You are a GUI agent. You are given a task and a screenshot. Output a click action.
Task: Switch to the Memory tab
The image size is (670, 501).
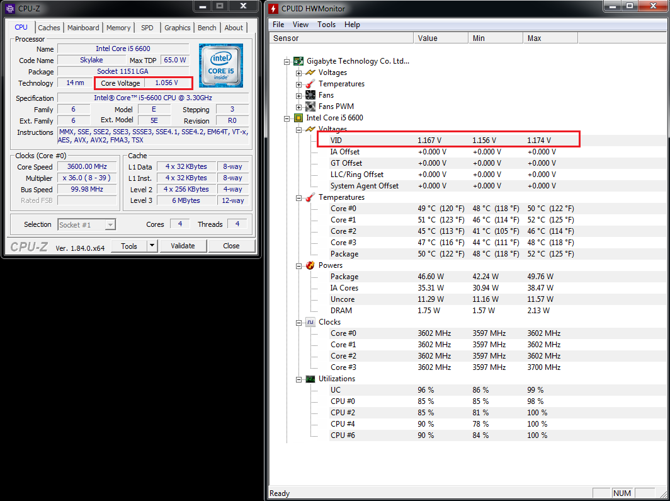(118, 28)
